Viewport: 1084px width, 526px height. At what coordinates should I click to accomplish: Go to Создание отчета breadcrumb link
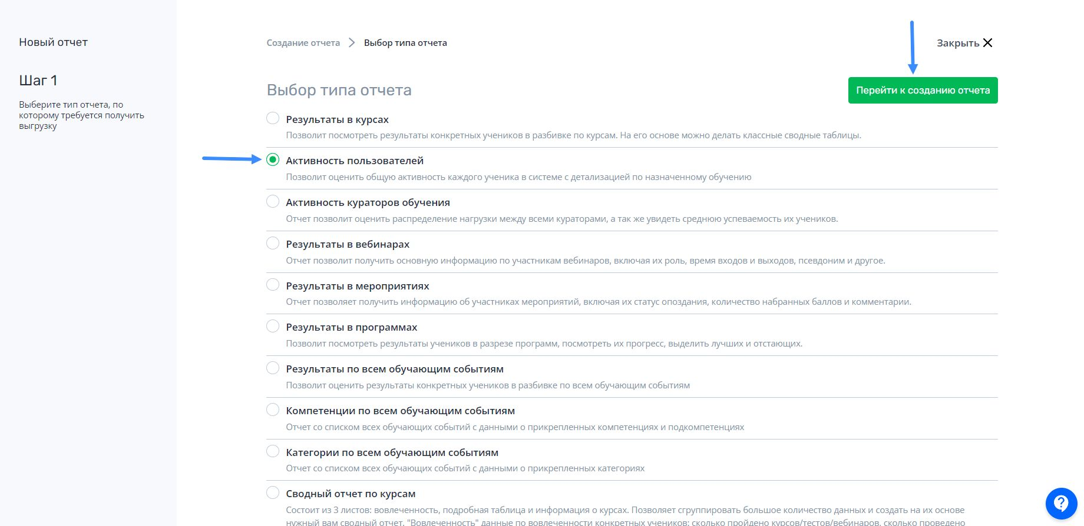(303, 43)
